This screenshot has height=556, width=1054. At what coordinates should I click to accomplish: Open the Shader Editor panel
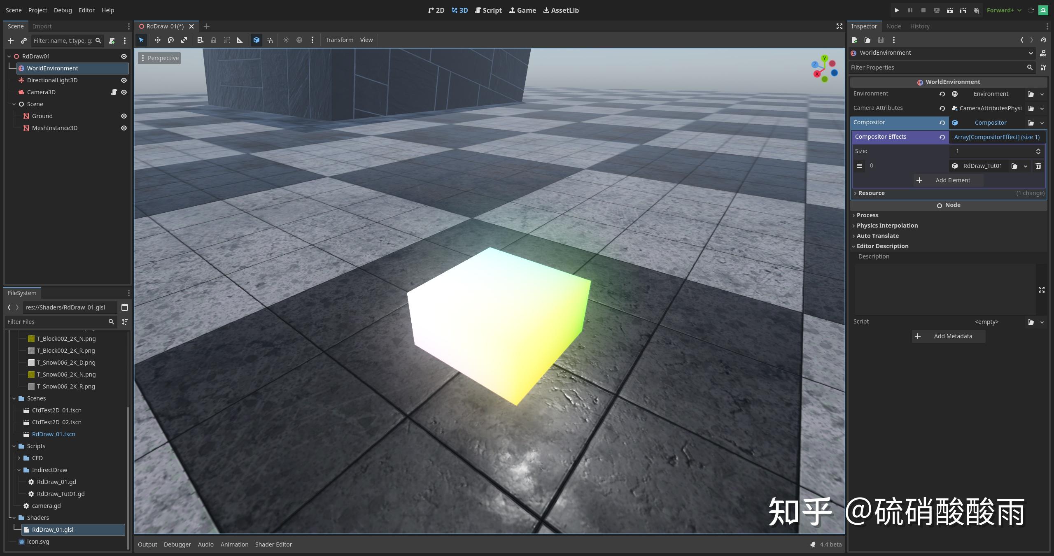click(x=273, y=544)
